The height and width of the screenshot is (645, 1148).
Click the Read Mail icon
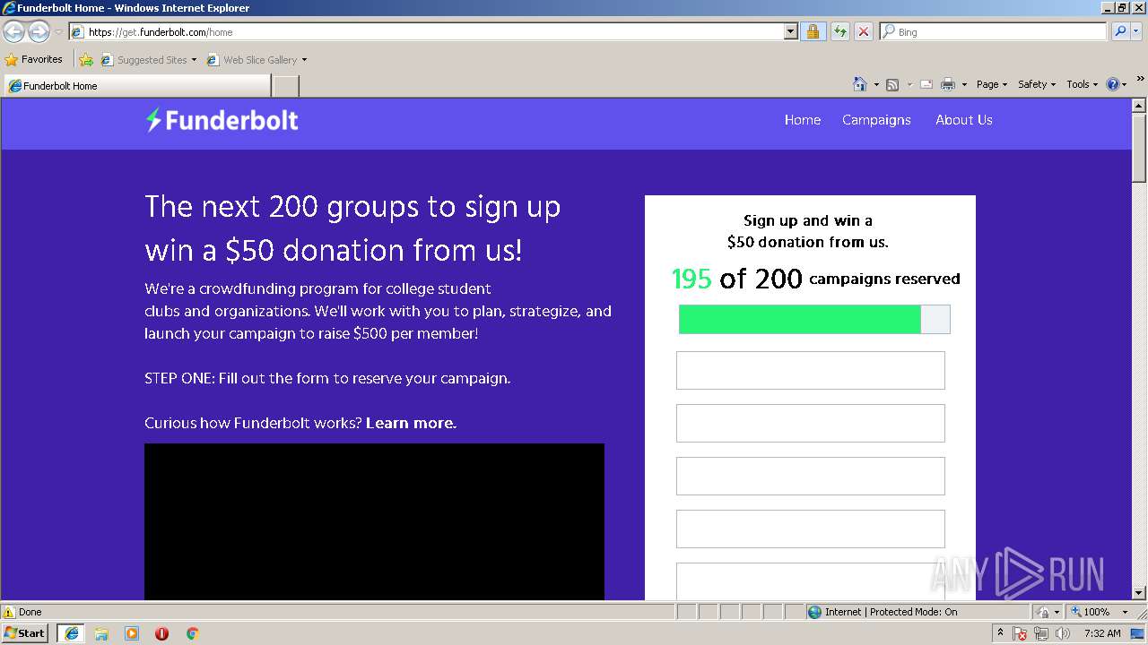926,84
